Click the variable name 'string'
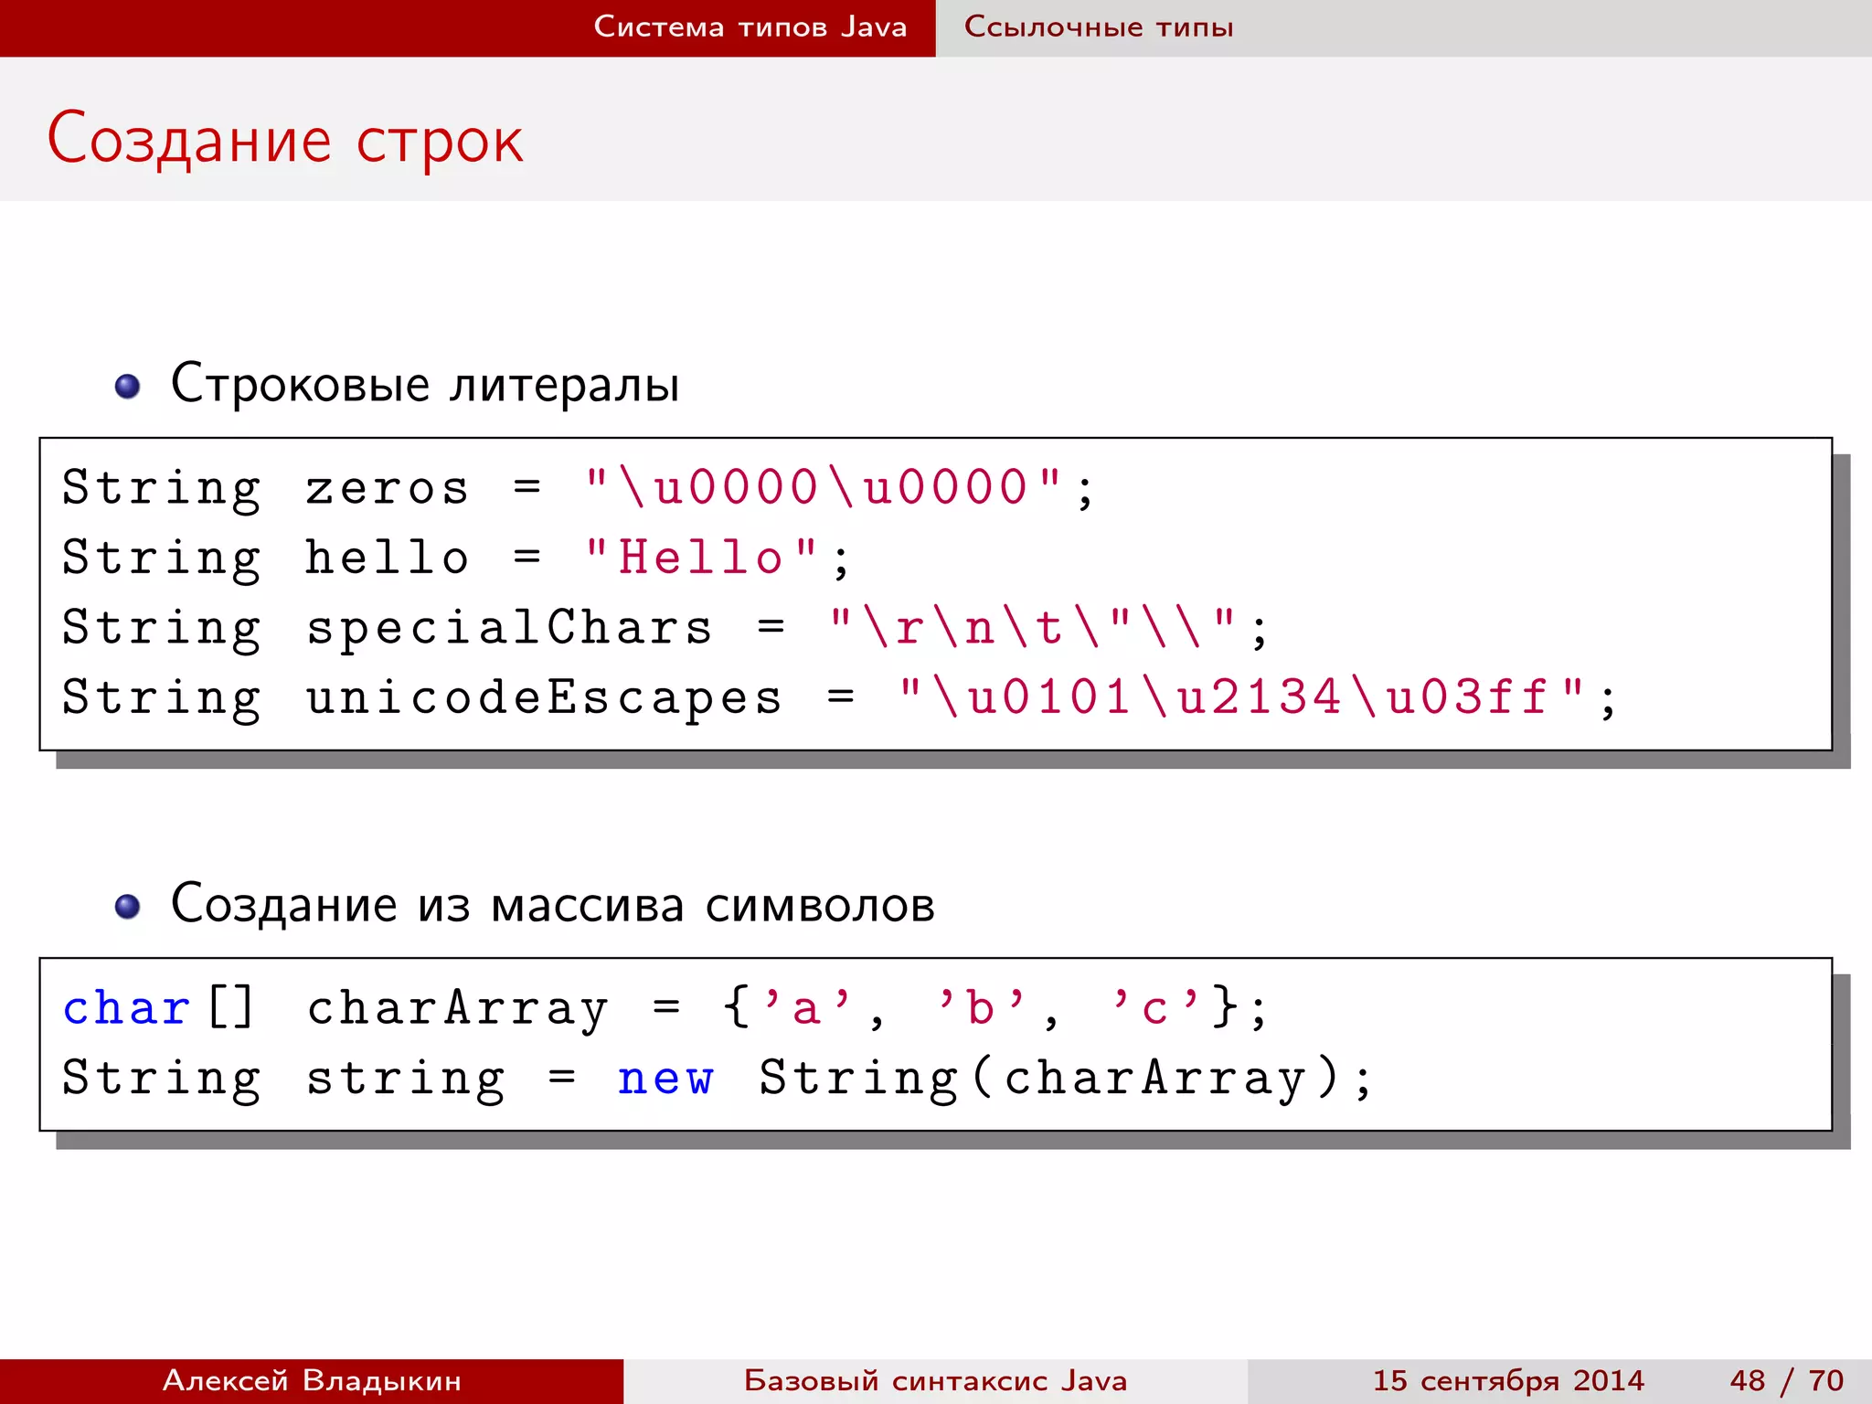Image resolution: width=1872 pixels, height=1404 pixels. (x=405, y=1080)
